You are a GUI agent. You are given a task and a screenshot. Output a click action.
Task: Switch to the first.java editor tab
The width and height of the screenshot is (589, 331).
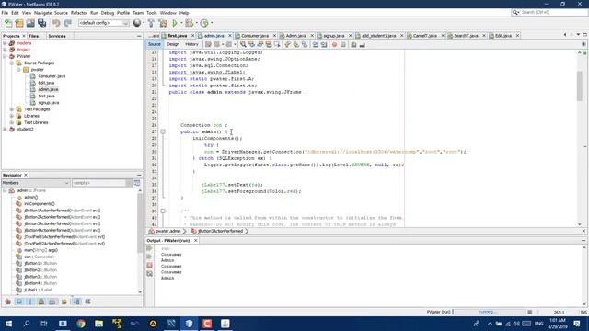coord(178,36)
